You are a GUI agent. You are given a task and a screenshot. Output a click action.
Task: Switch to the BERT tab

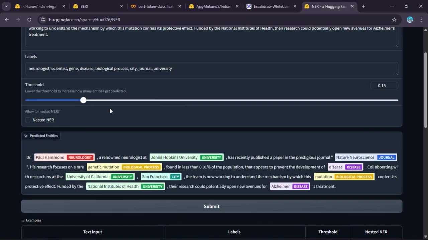(98, 6)
